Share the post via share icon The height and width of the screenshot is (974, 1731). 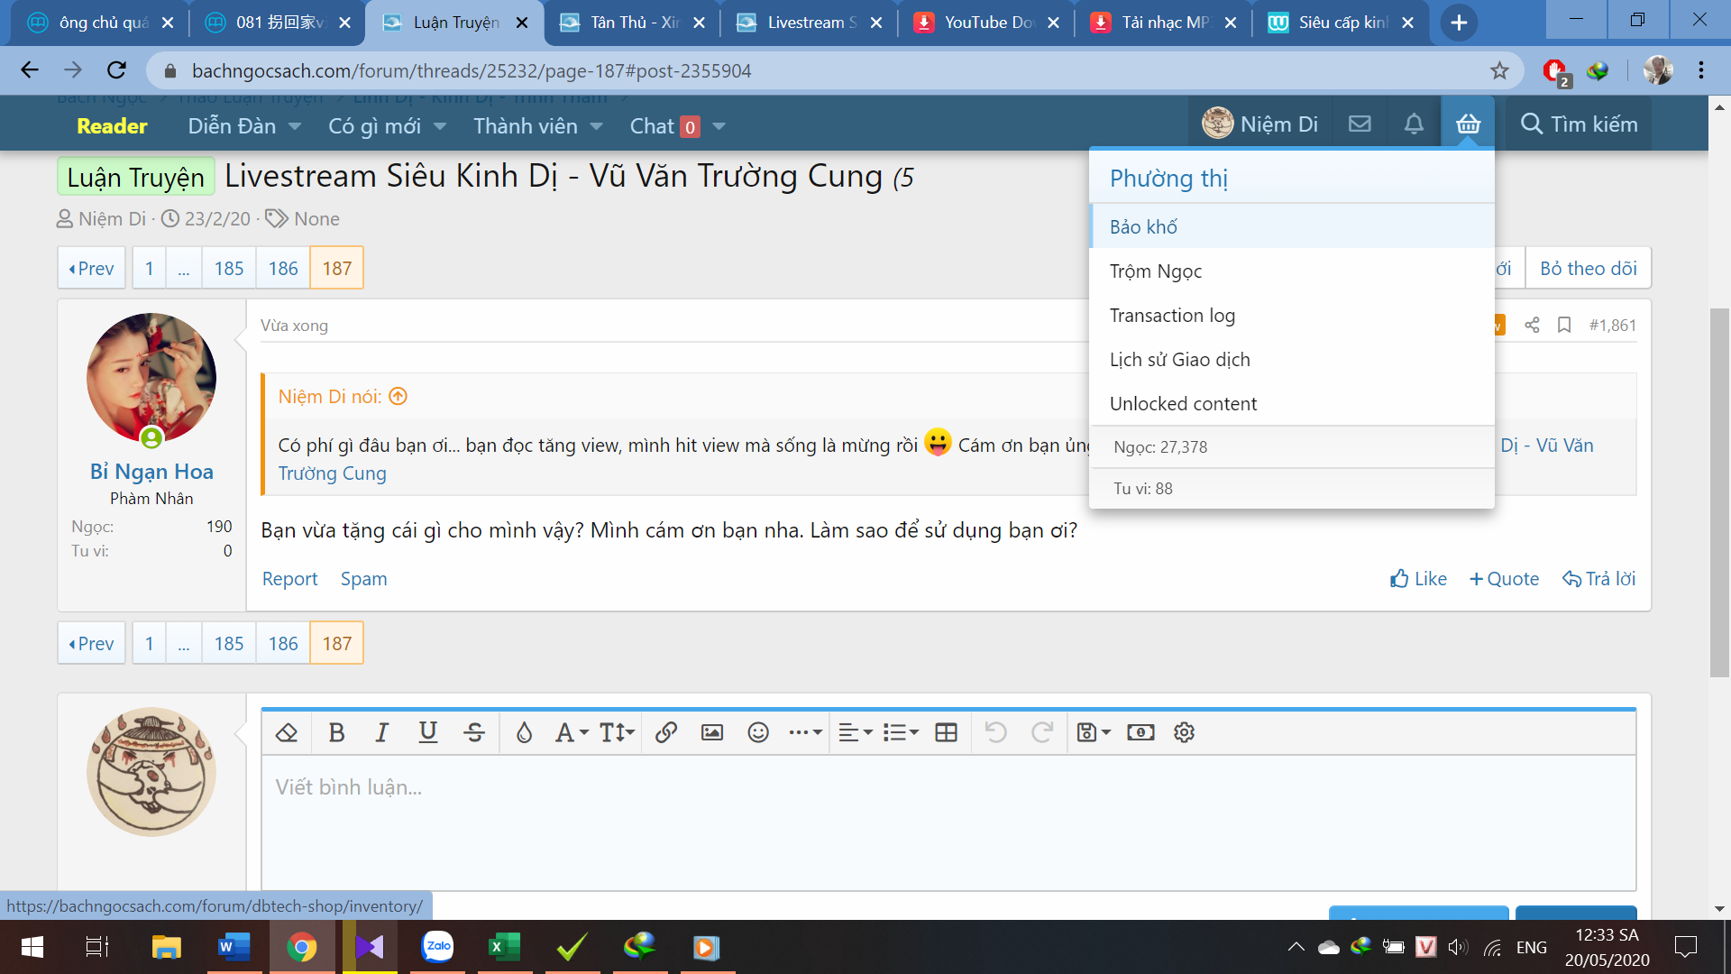1532,325
